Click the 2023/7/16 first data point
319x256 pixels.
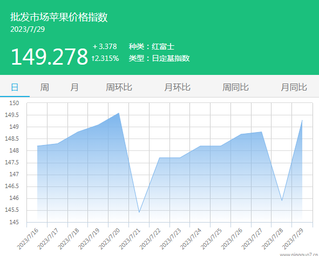point(37,146)
